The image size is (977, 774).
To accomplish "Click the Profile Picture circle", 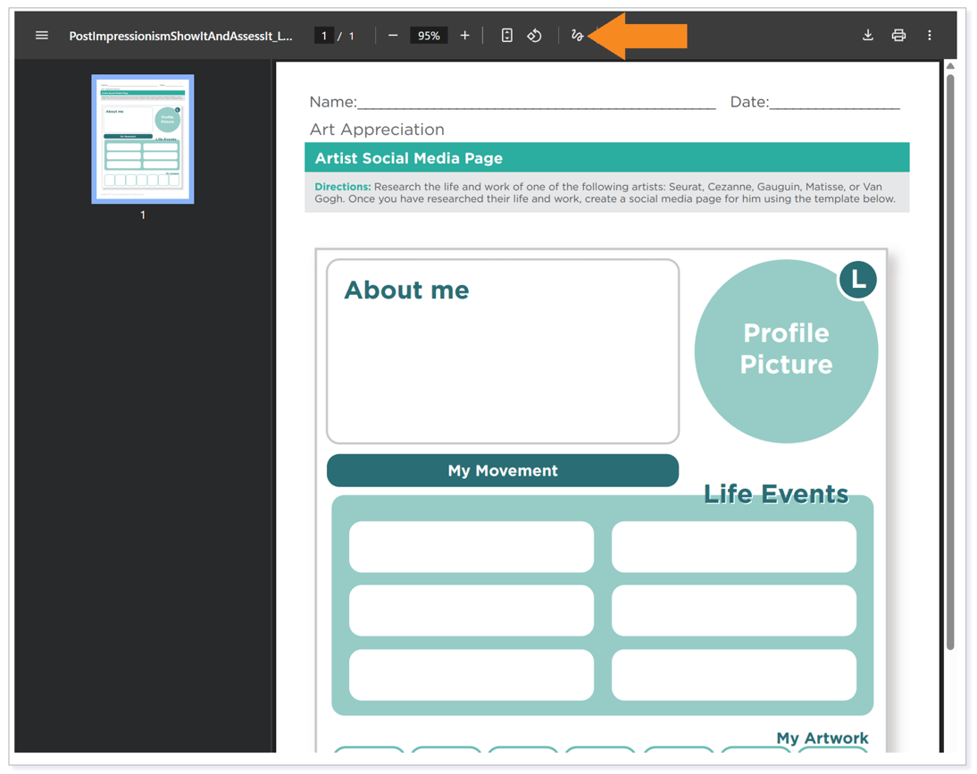I will point(786,349).
